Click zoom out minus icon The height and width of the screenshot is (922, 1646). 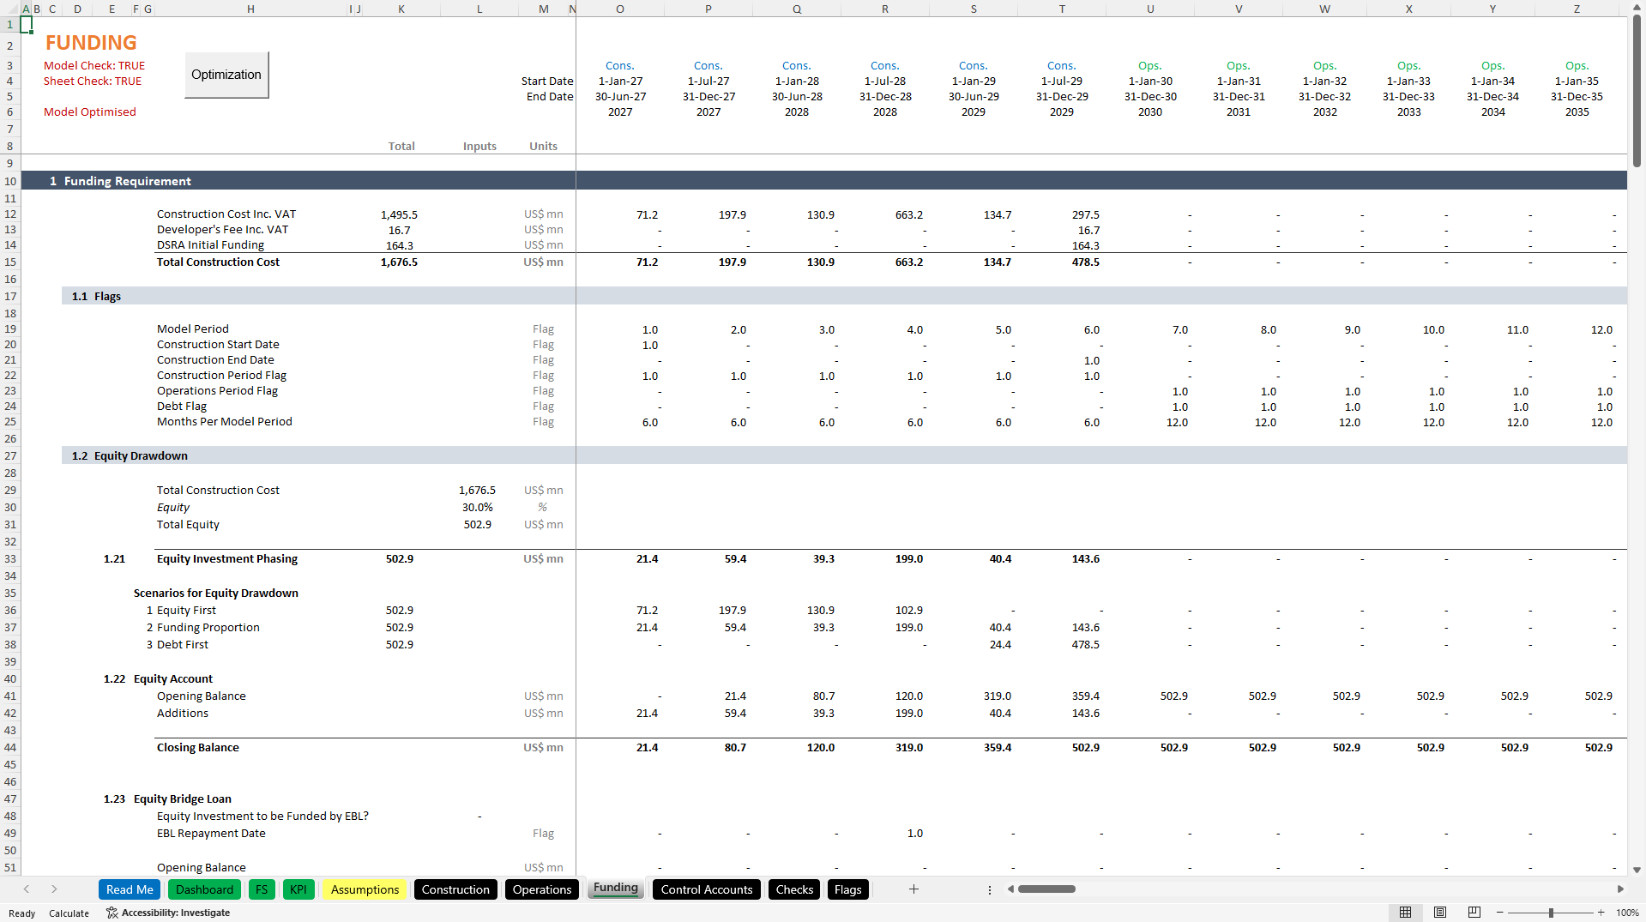tap(1500, 913)
